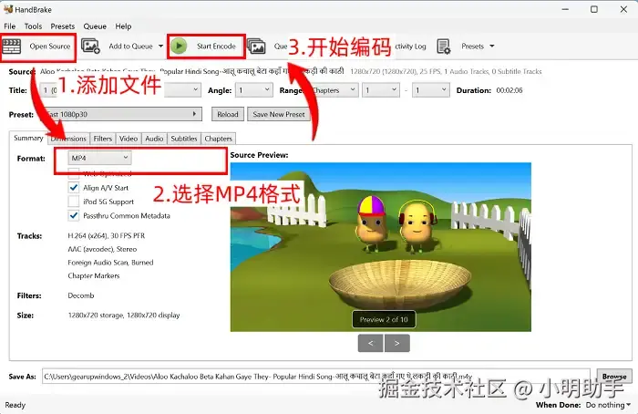The width and height of the screenshot is (638, 414).
Task: Click the Chapter Markers text
Action: 94,275
